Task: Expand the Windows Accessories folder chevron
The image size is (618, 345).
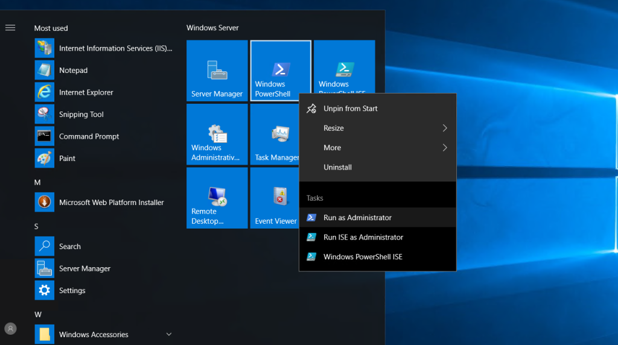Action: pyautogui.click(x=169, y=334)
